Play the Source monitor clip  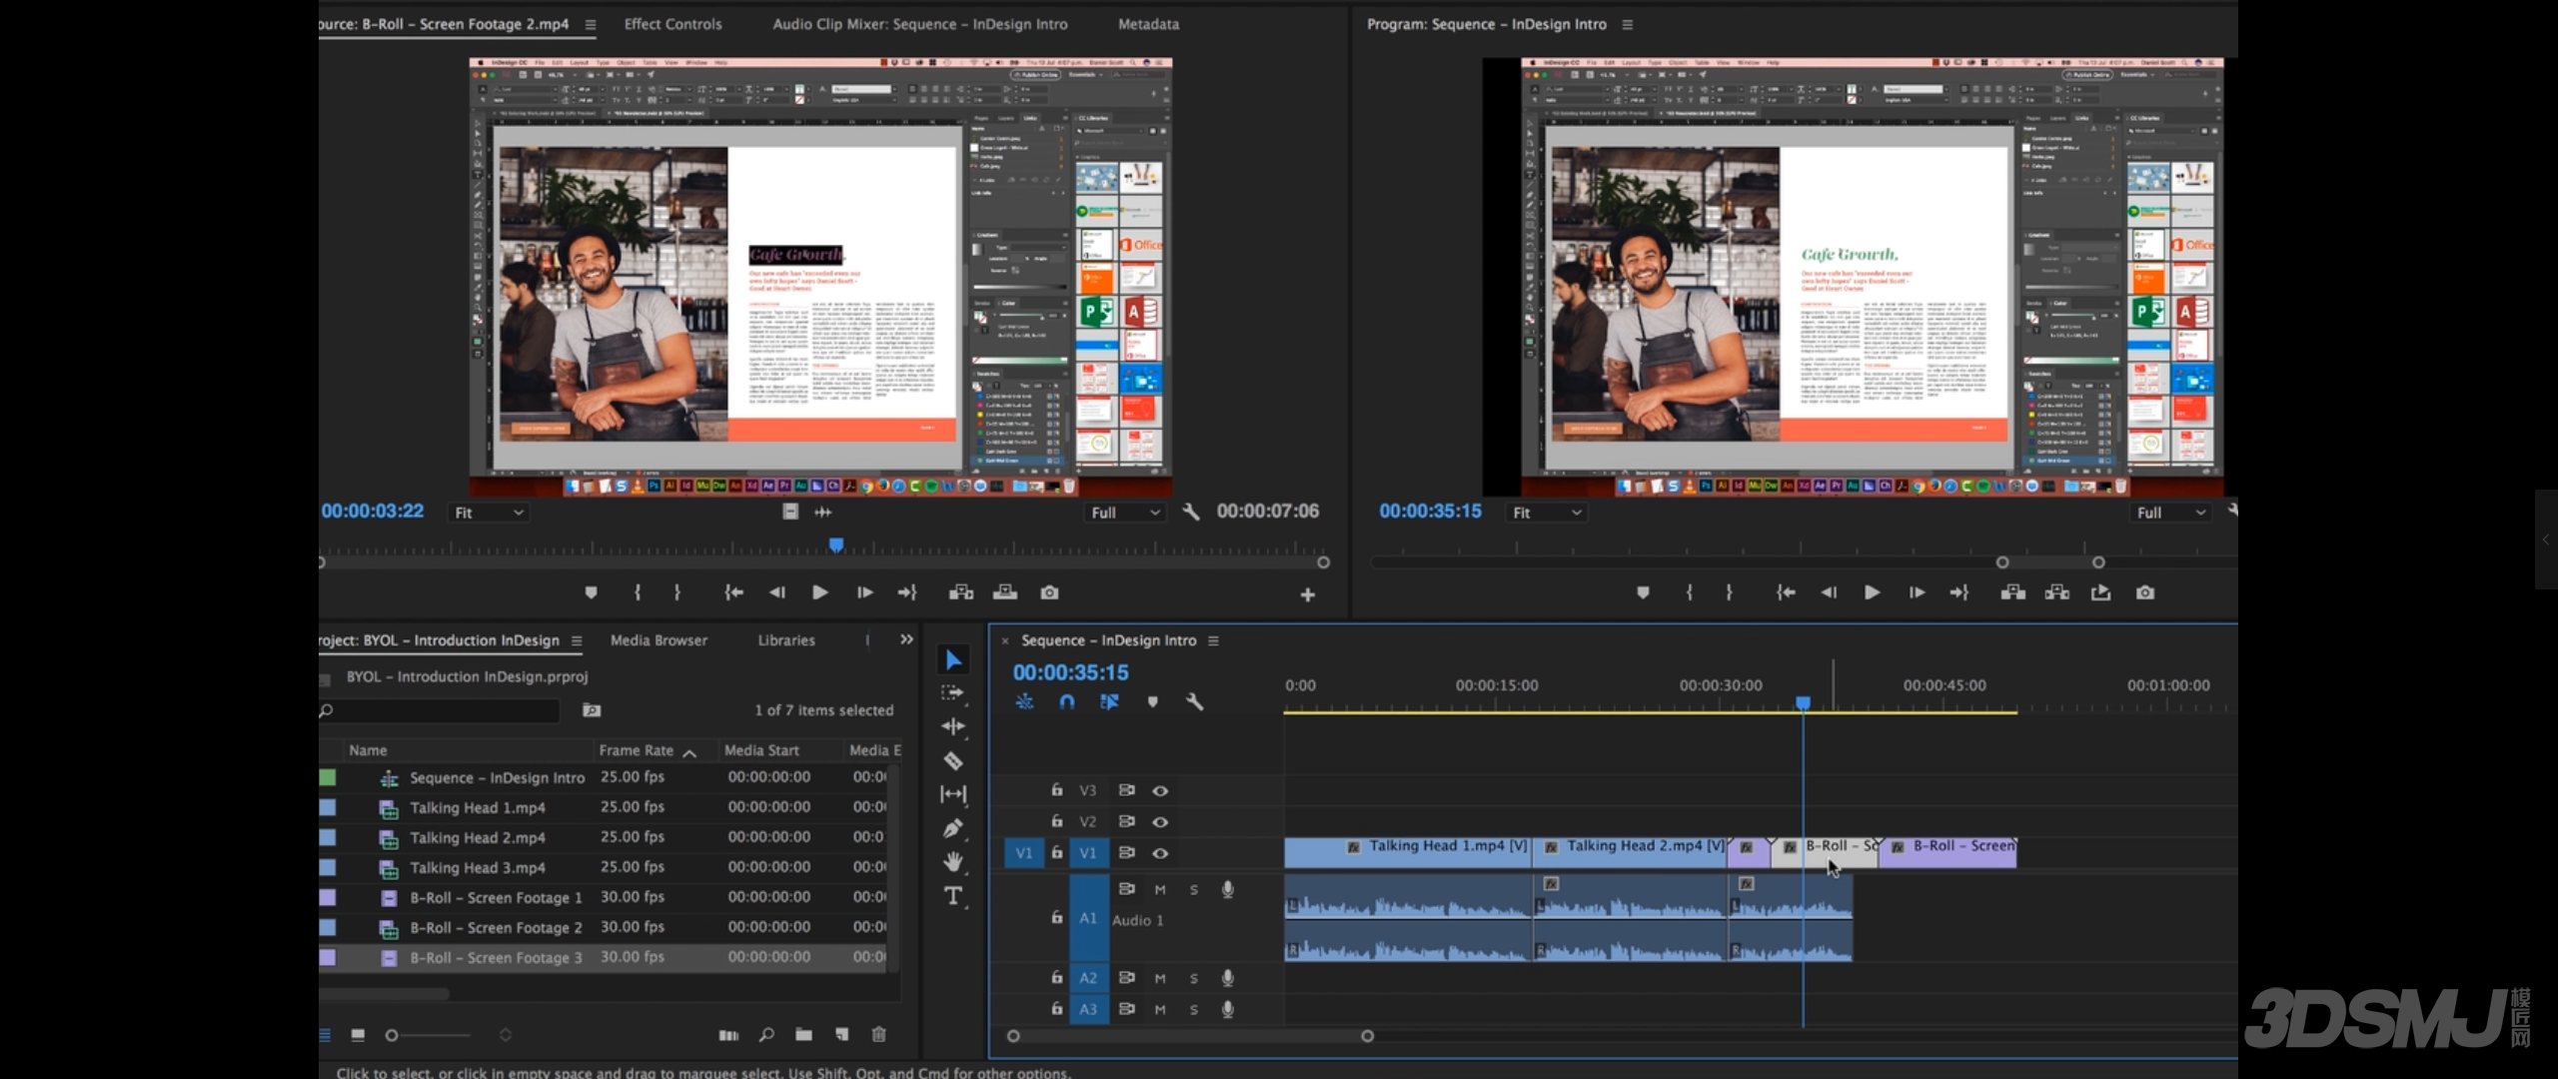pyautogui.click(x=819, y=592)
